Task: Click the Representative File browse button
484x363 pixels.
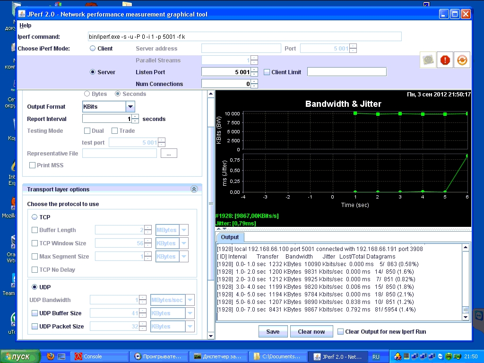Action: pyautogui.click(x=169, y=154)
